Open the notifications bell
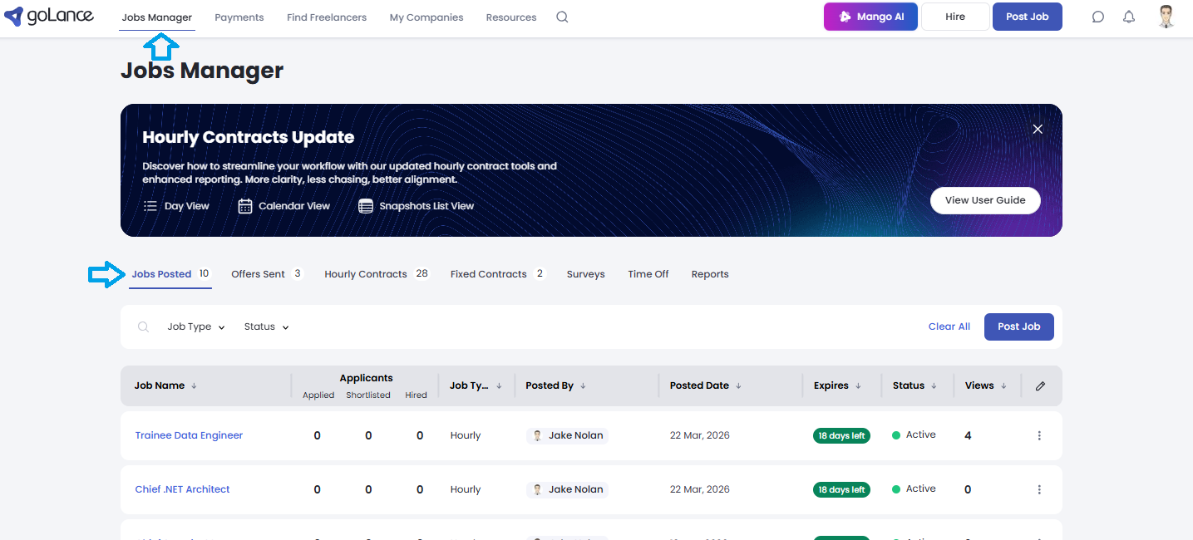This screenshot has height=540, width=1193. point(1128,17)
